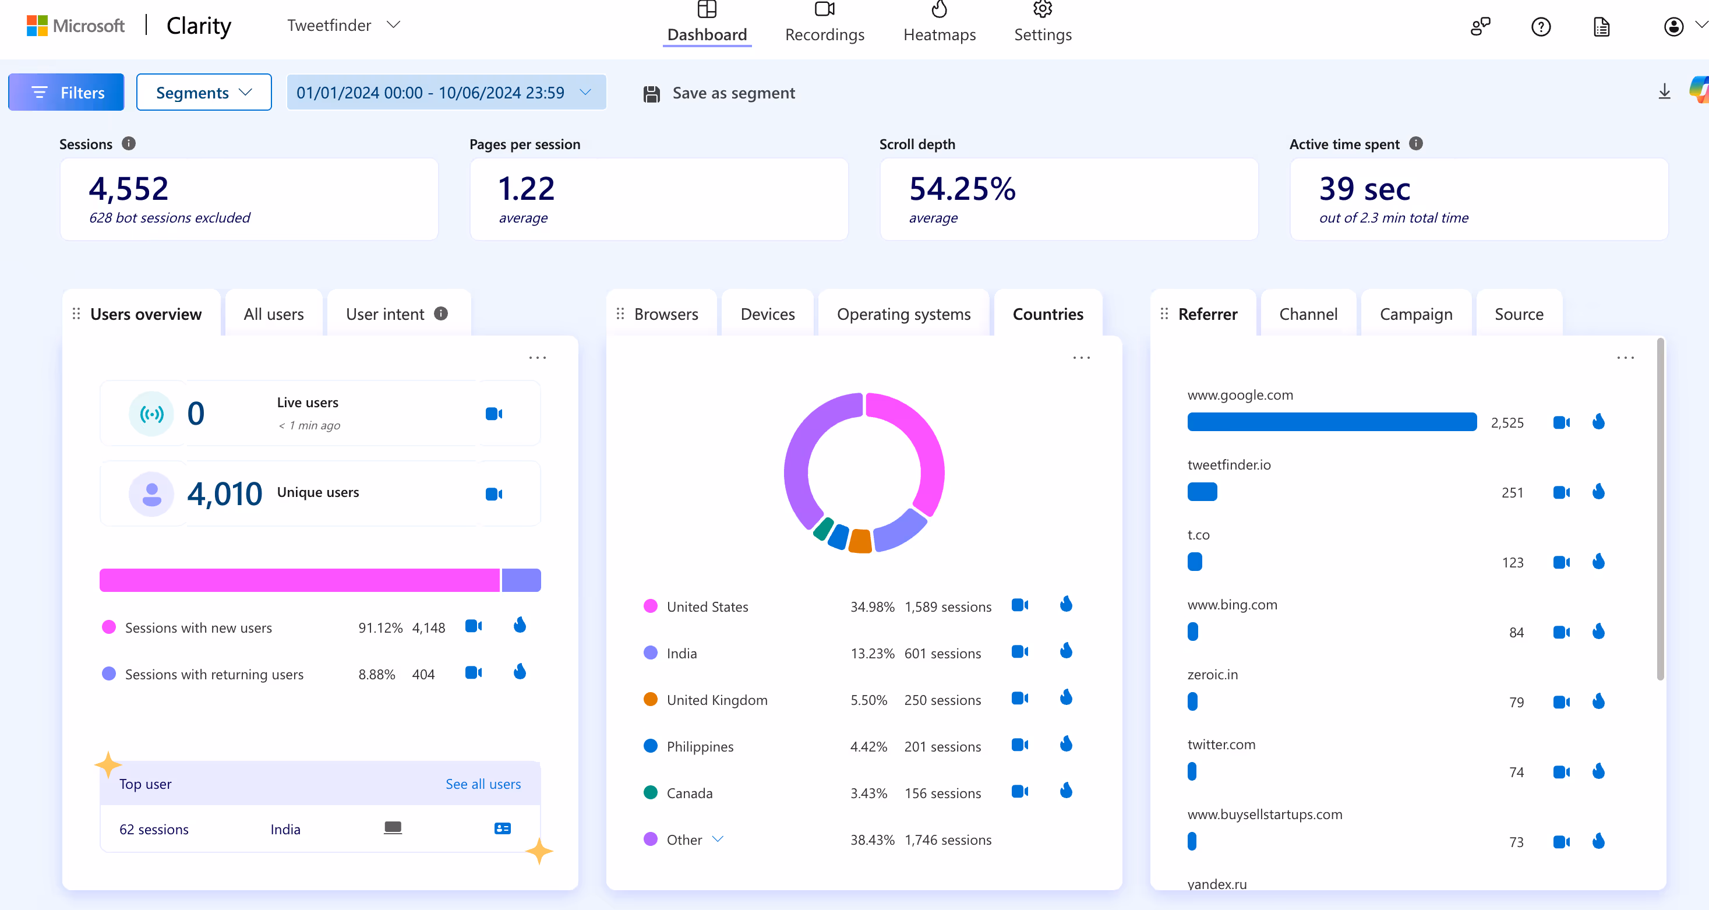The image size is (1709, 910).
Task: Select the Operating systems tab
Action: tap(903, 314)
